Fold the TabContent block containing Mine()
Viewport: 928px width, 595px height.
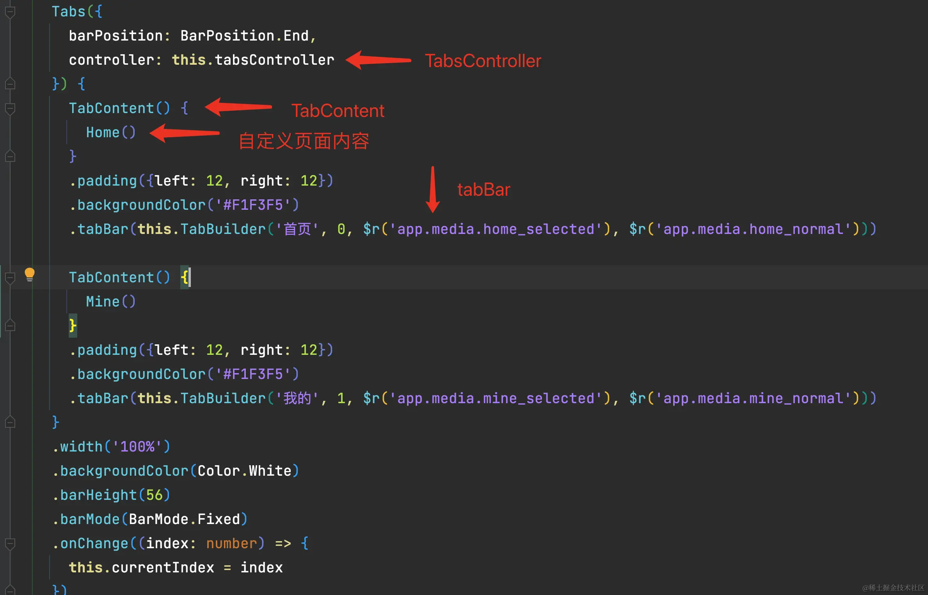pos(10,278)
